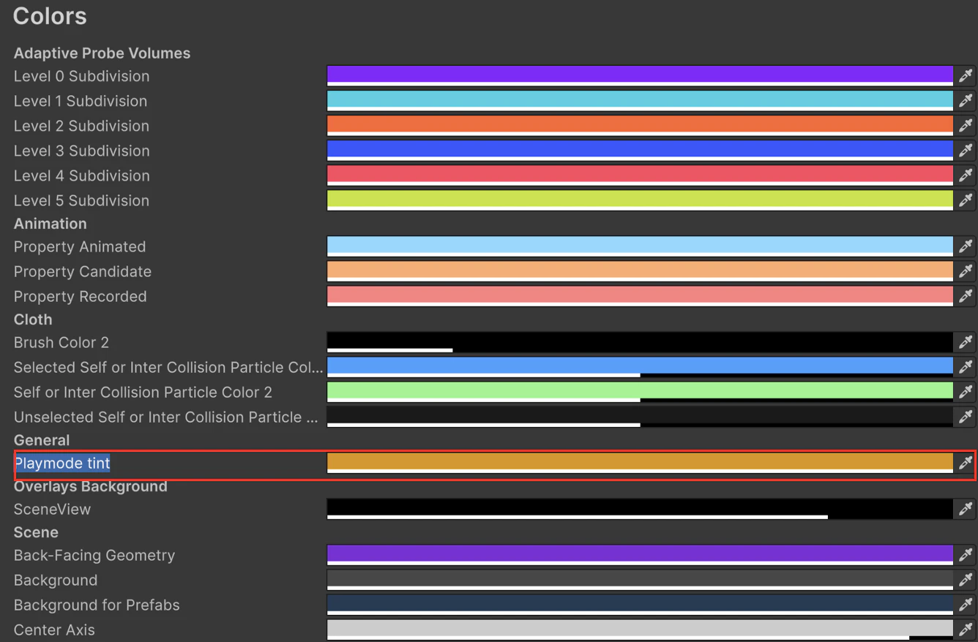The width and height of the screenshot is (978, 642).
Task: Edit Self or Inter Collision Particle Color 2 green swatch
Action: (x=640, y=392)
